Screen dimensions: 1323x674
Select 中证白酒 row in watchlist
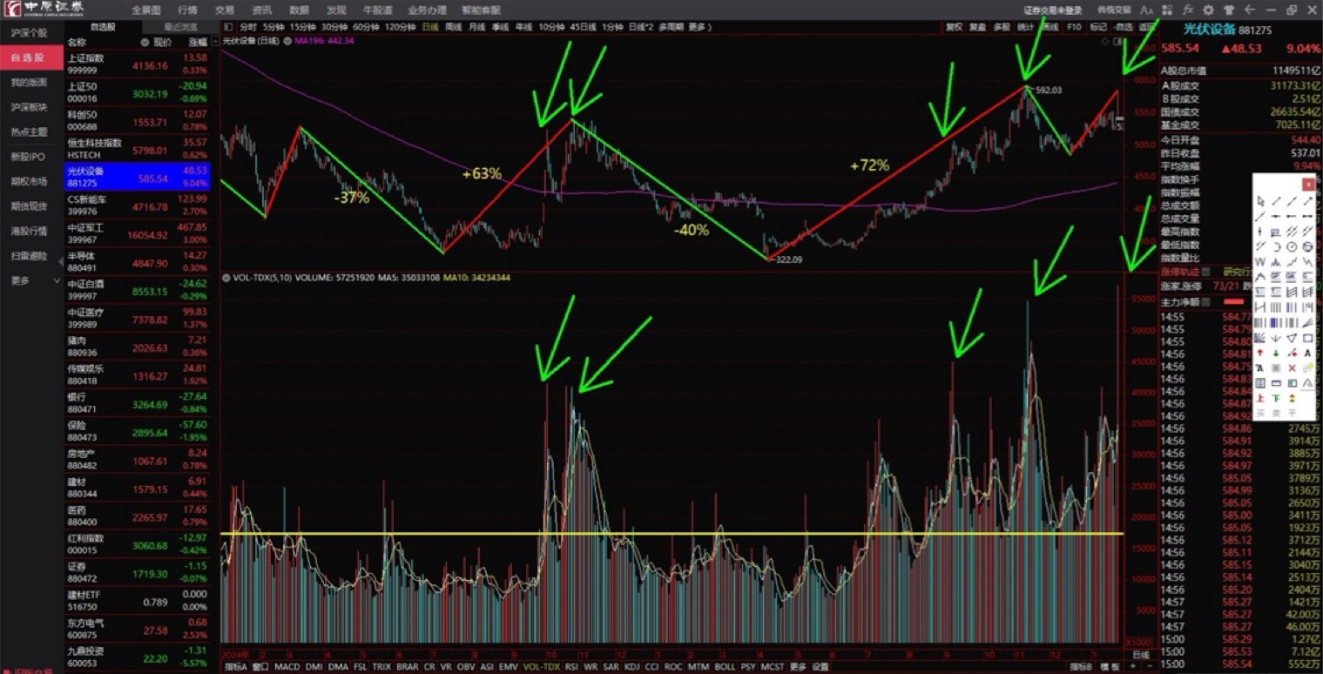click(138, 288)
